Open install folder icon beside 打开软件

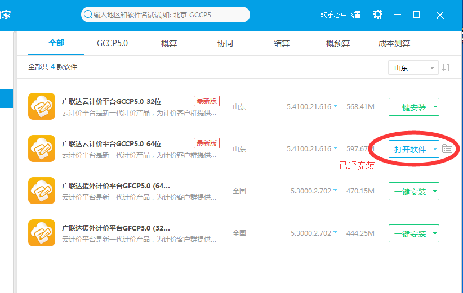click(447, 149)
